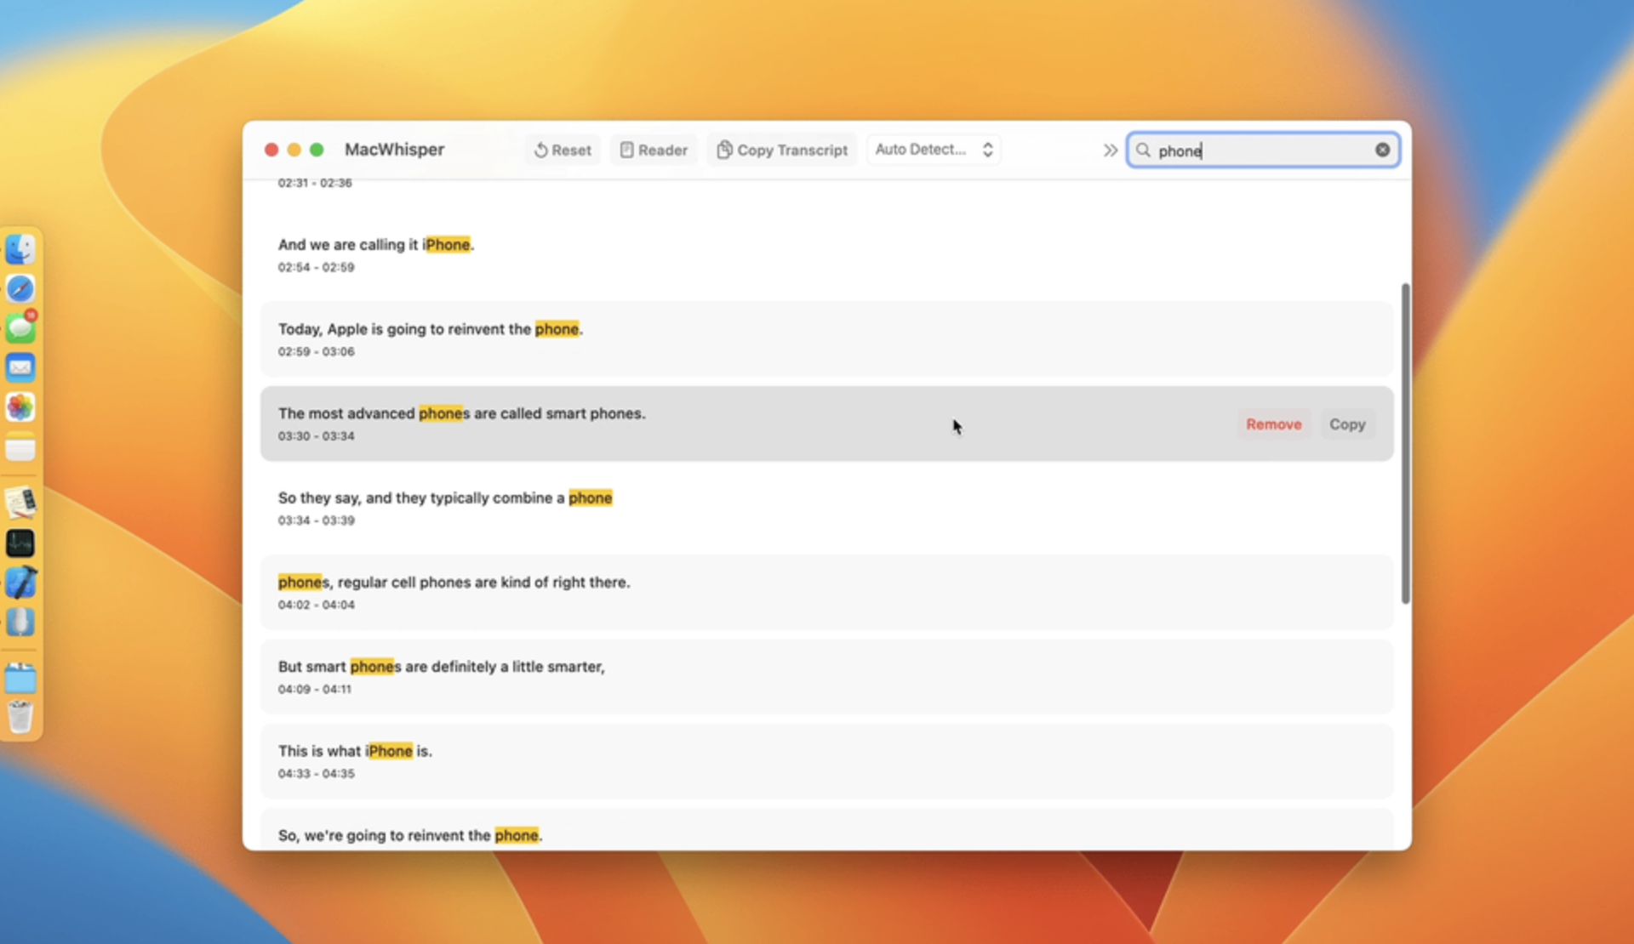Open Xcode in the dock
The height and width of the screenshot is (944, 1634).
click(20, 583)
